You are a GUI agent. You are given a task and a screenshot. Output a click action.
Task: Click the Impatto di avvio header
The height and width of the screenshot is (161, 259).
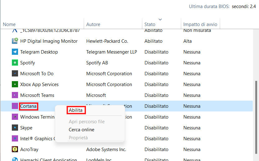coord(200,24)
